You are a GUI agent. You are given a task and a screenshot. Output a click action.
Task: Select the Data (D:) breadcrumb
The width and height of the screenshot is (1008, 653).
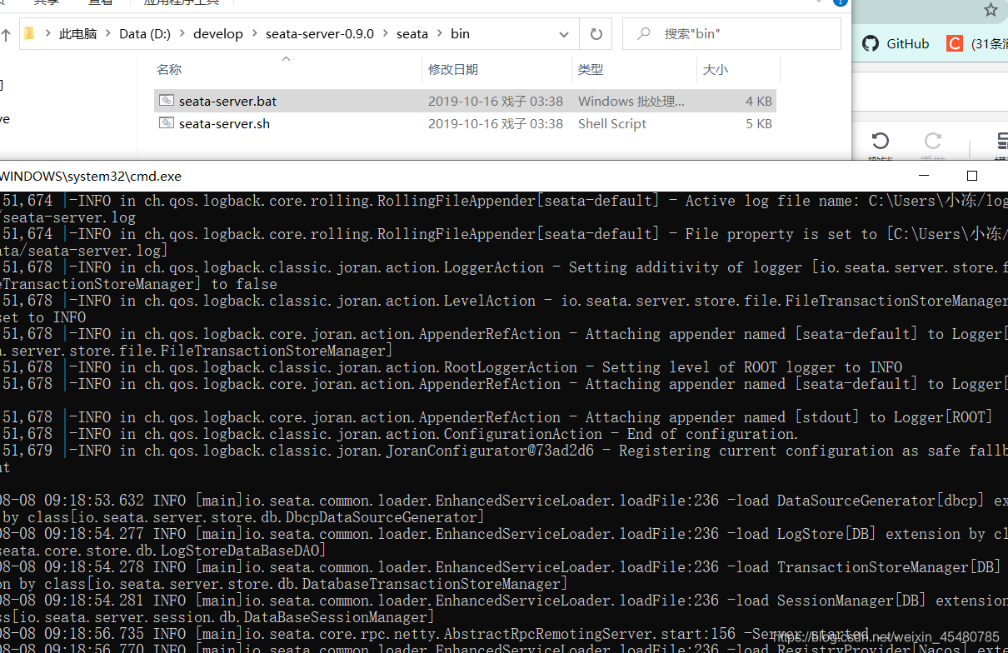tap(145, 34)
